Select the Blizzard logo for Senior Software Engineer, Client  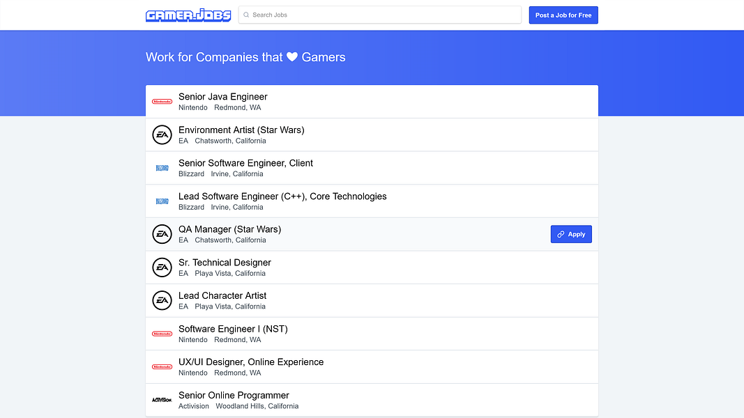point(162,167)
